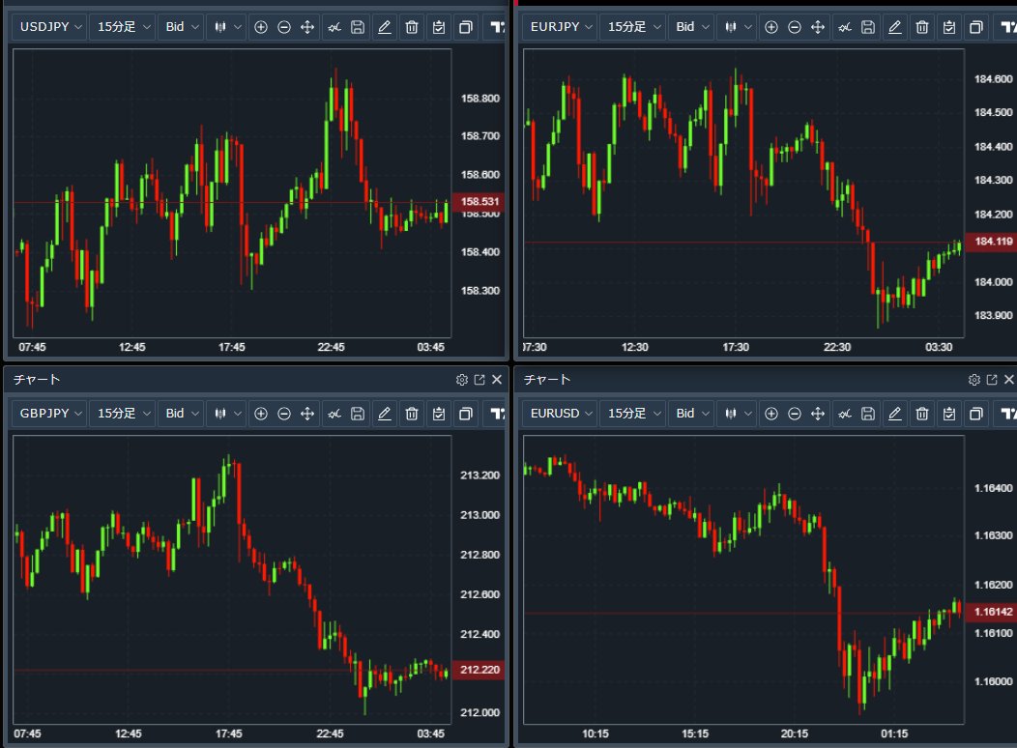The image size is (1017, 748).
Task: Open indicators on the EURJPY chart
Action: click(x=845, y=27)
